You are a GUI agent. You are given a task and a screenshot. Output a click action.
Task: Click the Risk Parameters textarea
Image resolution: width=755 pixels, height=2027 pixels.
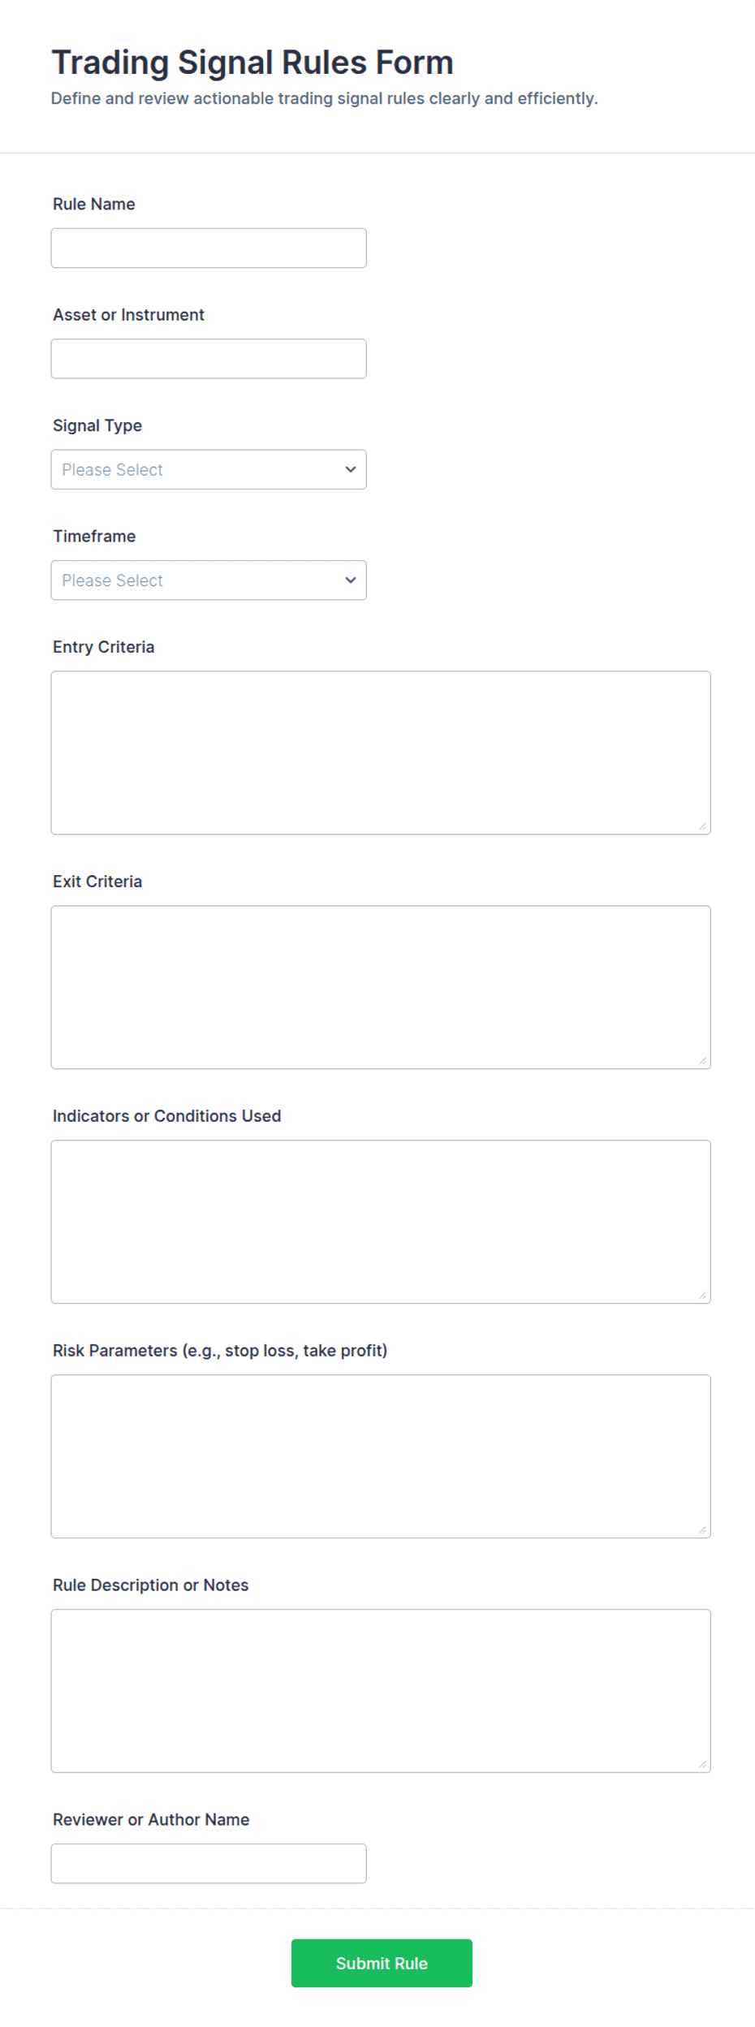coord(381,1456)
